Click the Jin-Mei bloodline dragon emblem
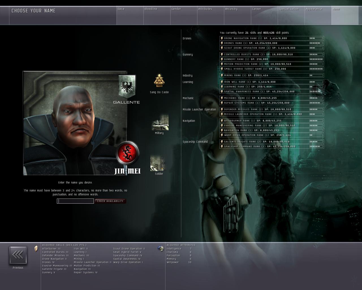 pyautogui.click(x=128, y=153)
